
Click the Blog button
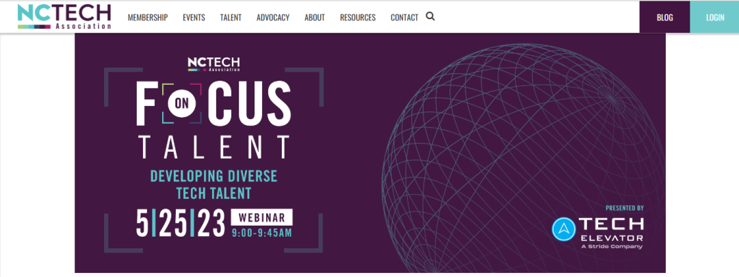coord(664,17)
